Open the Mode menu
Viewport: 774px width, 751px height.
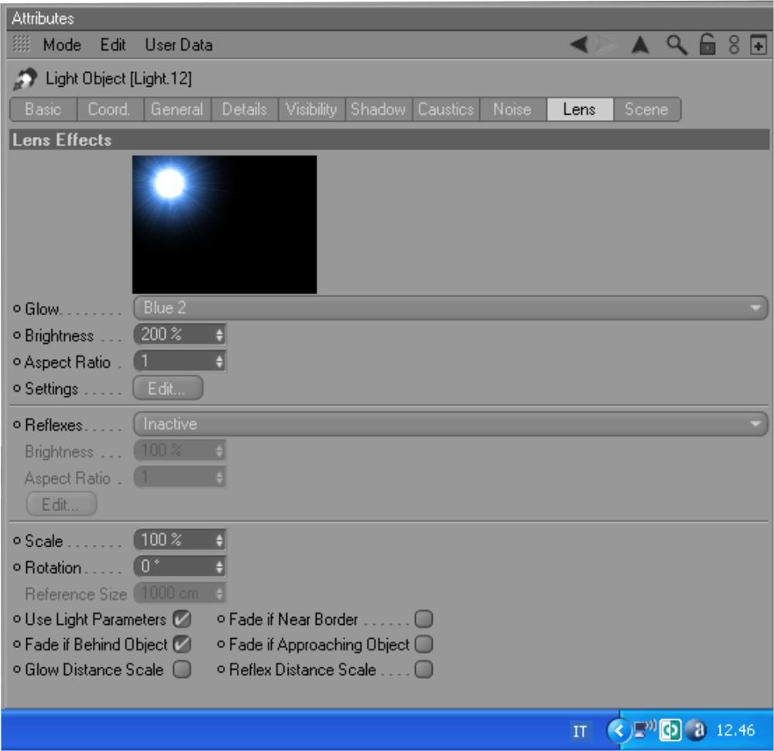click(x=62, y=45)
